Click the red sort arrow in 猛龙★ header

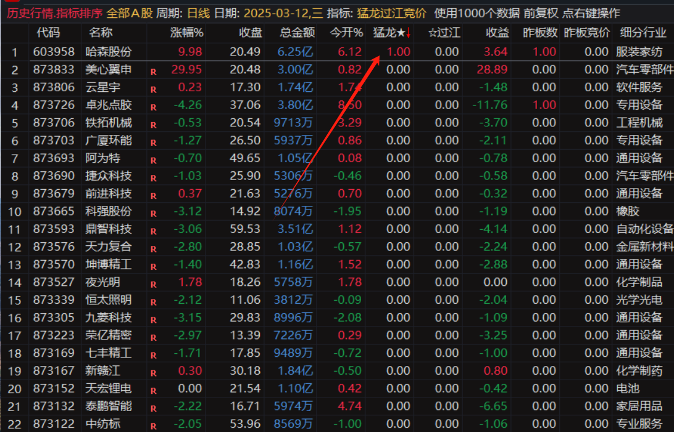(408, 33)
